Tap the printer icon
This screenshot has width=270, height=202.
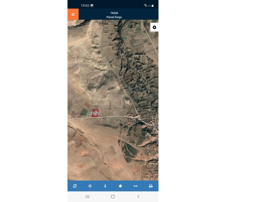(151, 186)
